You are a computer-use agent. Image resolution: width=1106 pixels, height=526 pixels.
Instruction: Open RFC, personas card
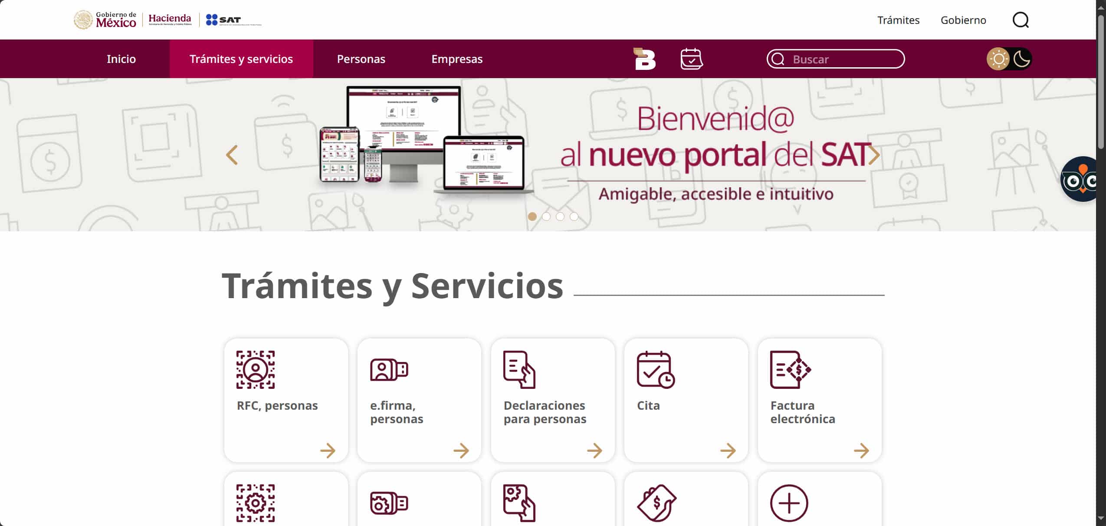click(x=286, y=400)
